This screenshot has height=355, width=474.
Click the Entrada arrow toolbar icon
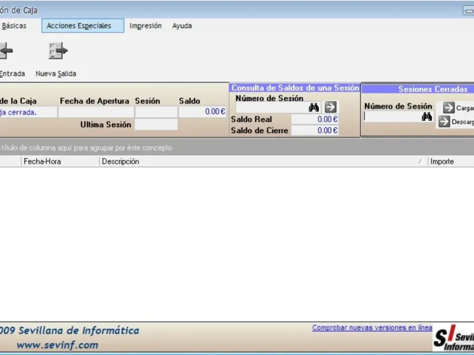click(x=6, y=50)
